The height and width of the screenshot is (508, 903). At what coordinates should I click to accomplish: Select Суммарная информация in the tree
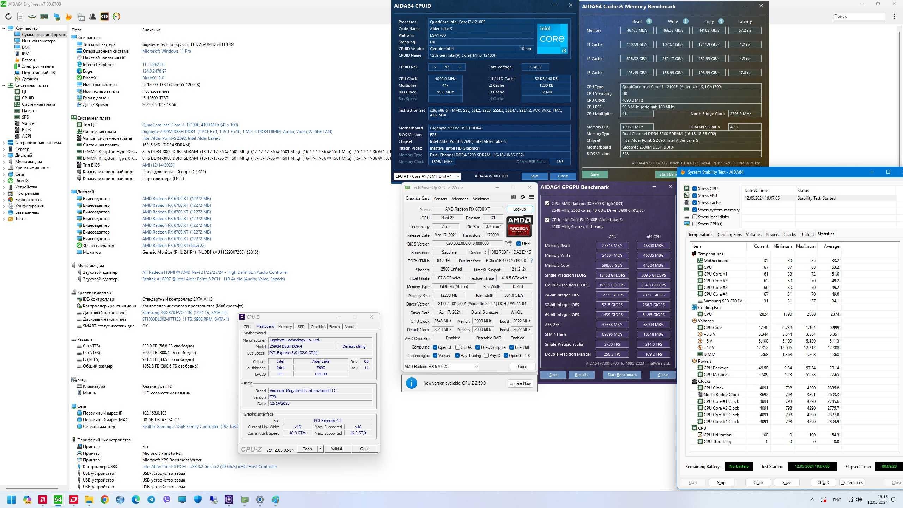(x=41, y=35)
